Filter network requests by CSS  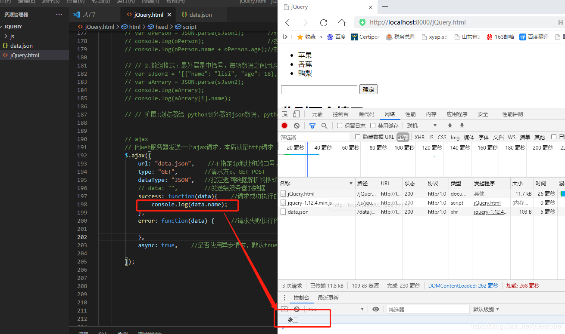[442, 137]
